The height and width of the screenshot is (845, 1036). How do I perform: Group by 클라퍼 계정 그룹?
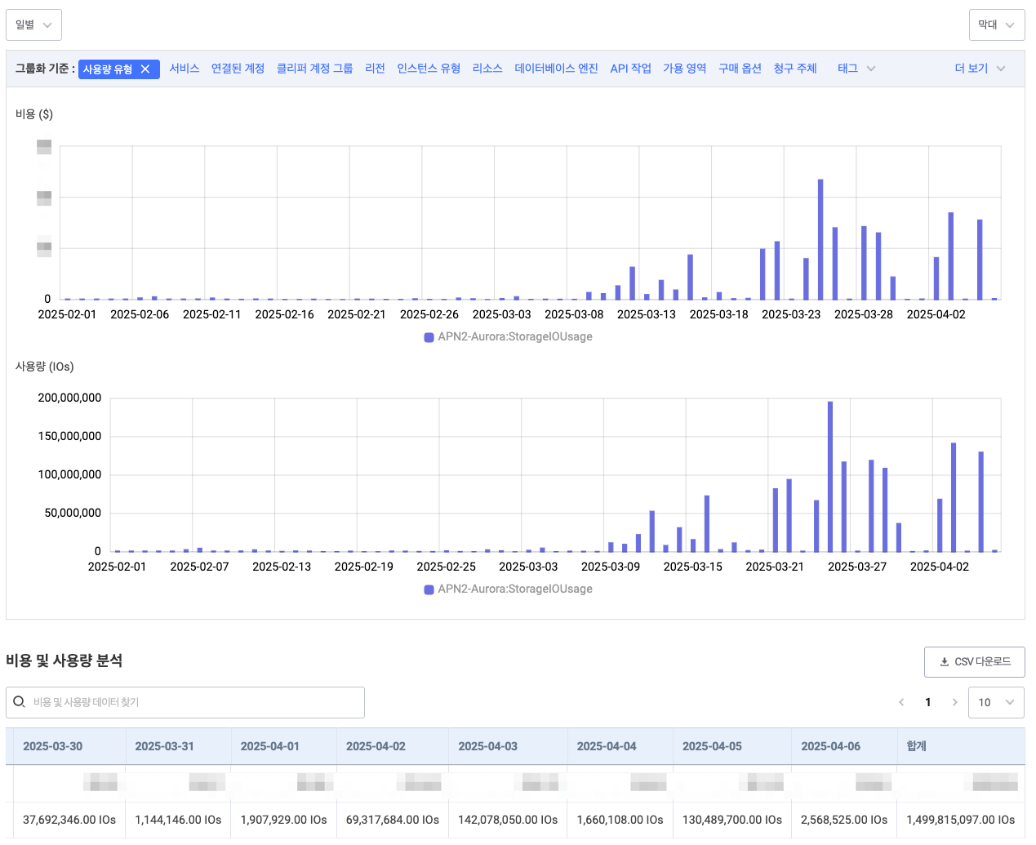314,69
